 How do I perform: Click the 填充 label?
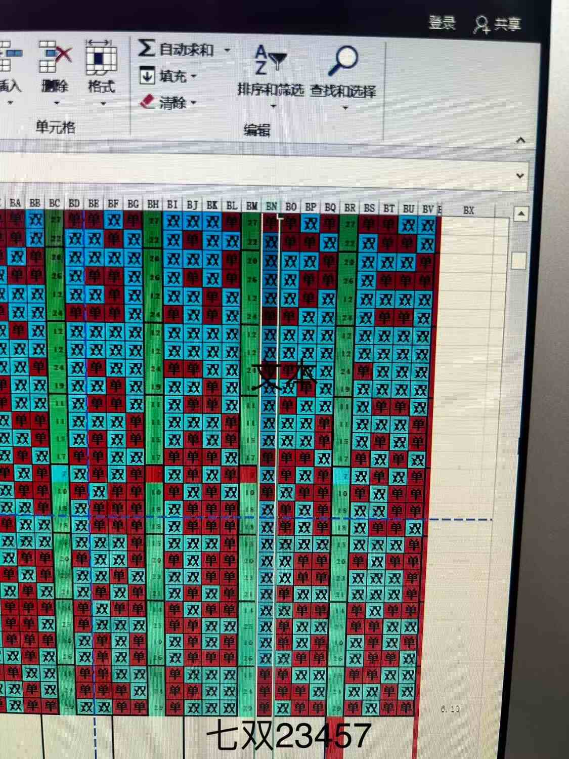click(x=173, y=76)
